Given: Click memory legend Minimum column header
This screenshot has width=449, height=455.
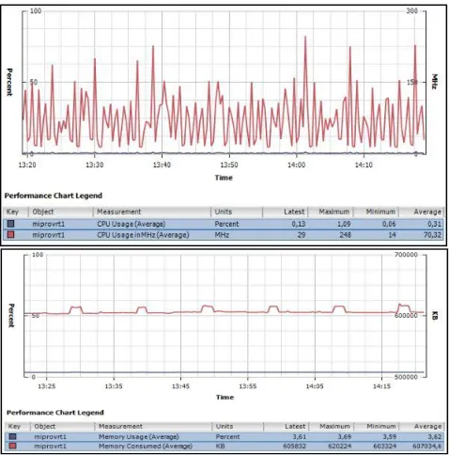Looking at the screenshot, I should point(377,427).
